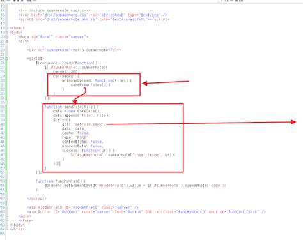The height and width of the screenshot is (240, 303).
Task: Click the summernote.css link href line
Action: (x=93, y=15)
